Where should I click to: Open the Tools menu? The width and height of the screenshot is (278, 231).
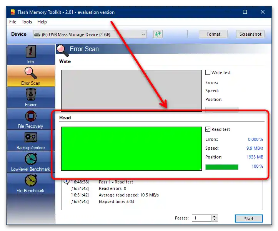pos(27,22)
